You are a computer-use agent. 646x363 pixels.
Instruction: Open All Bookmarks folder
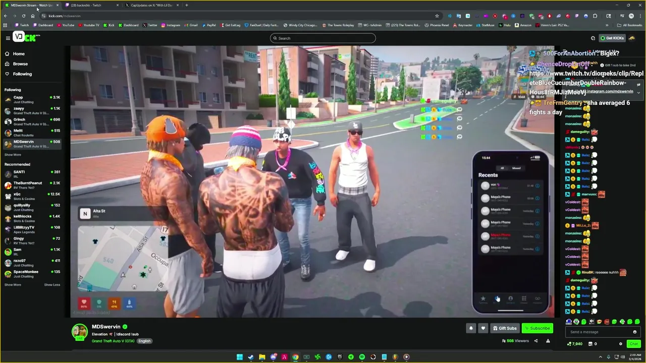pos(630,25)
